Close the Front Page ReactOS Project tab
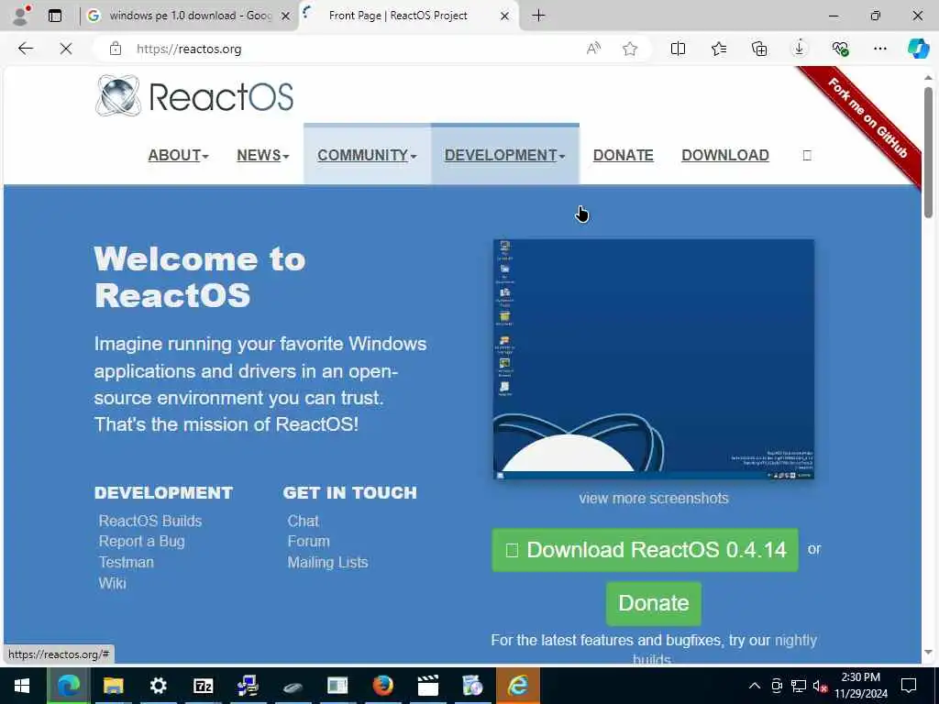The width and height of the screenshot is (939, 704). [x=505, y=16]
